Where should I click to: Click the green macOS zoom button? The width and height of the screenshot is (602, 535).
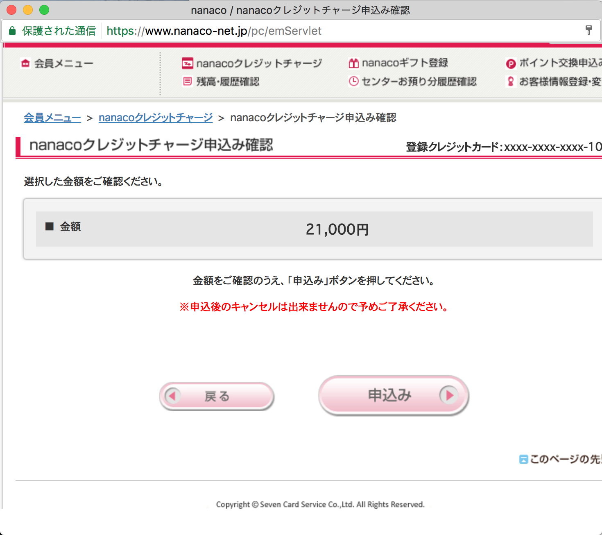coord(44,10)
